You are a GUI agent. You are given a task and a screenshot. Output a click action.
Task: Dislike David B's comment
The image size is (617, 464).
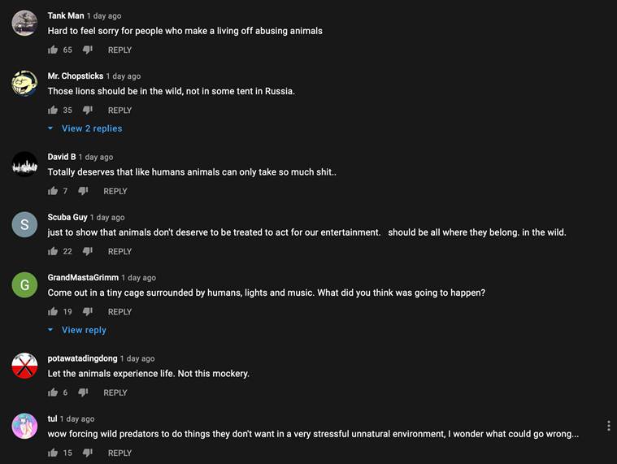click(83, 191)
